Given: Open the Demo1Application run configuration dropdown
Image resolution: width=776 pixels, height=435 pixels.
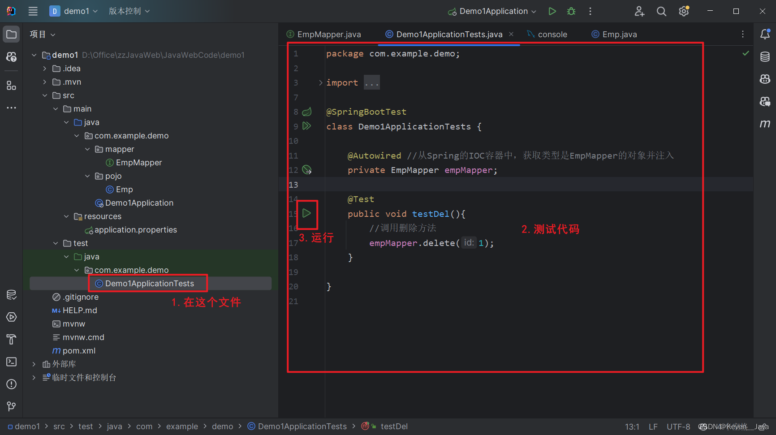Looking at the screenshot, I should [x=492, y=11].
